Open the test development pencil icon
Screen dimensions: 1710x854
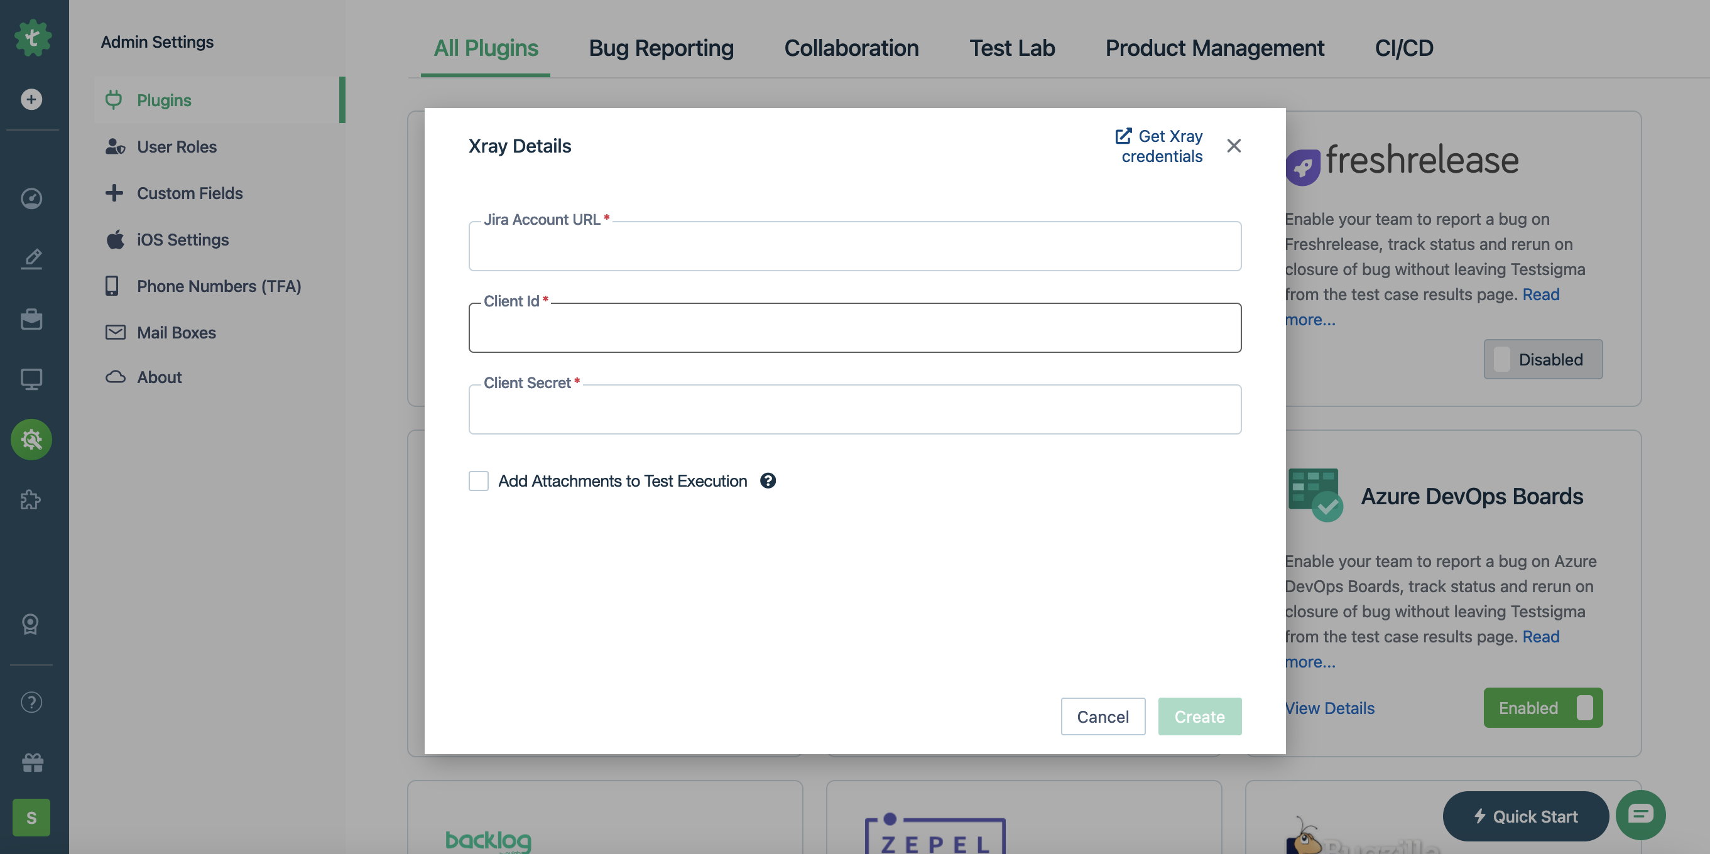pos(31,258)
